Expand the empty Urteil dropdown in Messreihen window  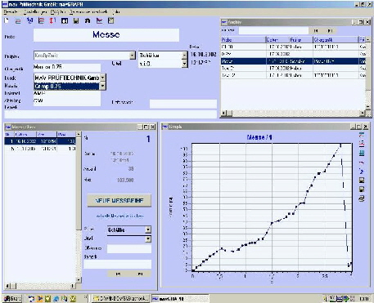tap(148, 239)
